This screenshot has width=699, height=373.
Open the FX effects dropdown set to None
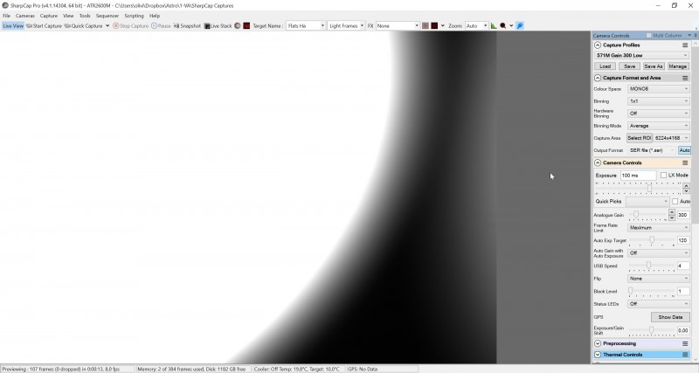pyautogui.click(x=398, y=26)
